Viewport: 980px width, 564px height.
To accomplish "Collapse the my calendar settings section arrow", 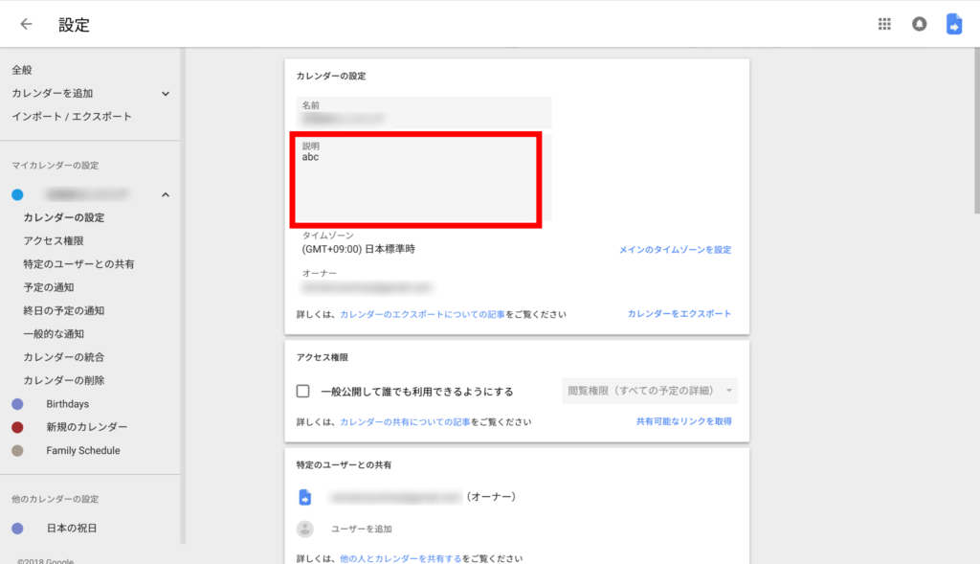I will tap(165, 195).
